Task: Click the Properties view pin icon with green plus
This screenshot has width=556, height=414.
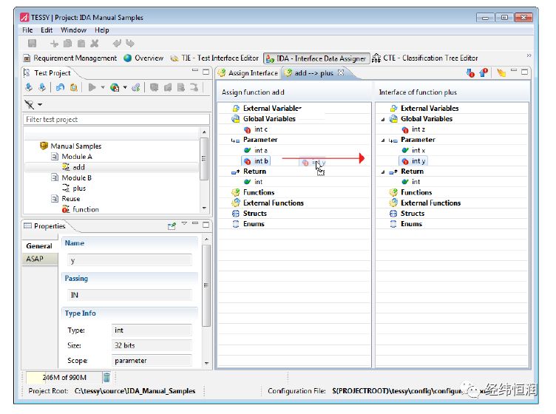Action: tap(172, 225)
